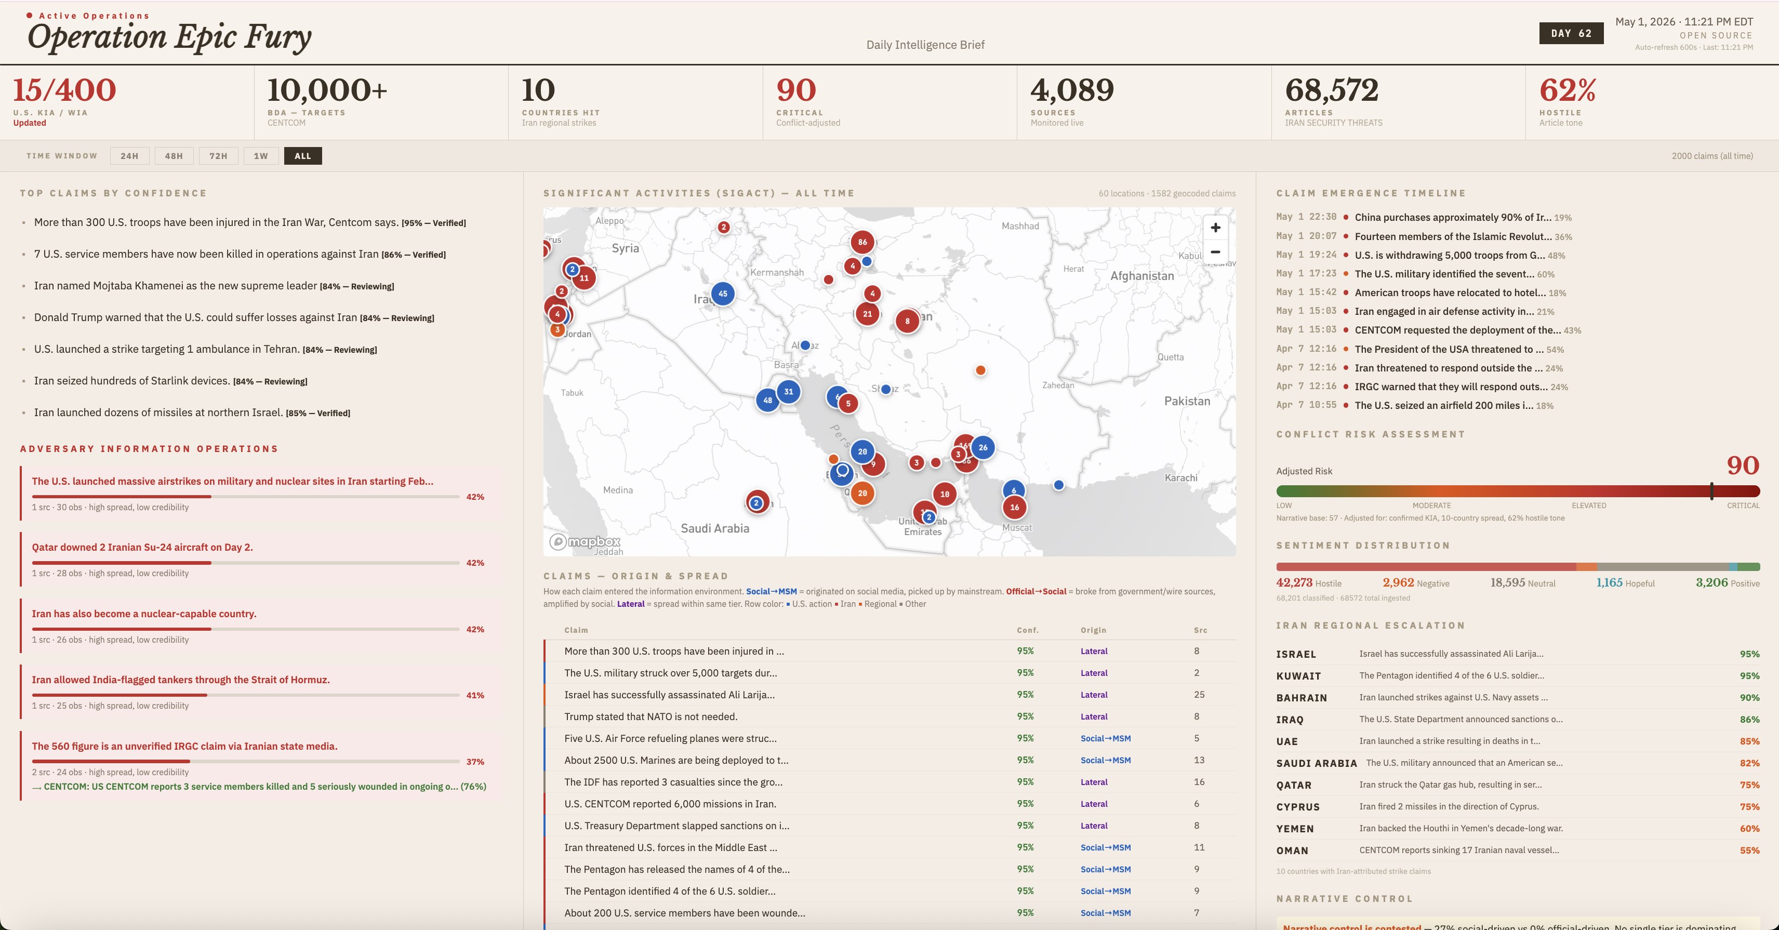Open the green CENTCOM counter-report link

point(259,787)
